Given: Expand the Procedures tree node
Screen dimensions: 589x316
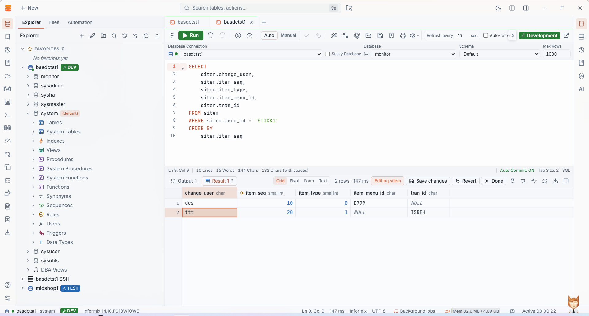Looking at the screenshot, I should [x=33, y=159].
